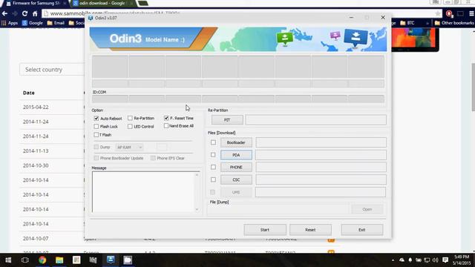Open File Explorer from the taskbar
This screenshot has width=475, height=267.
[59, 260]
